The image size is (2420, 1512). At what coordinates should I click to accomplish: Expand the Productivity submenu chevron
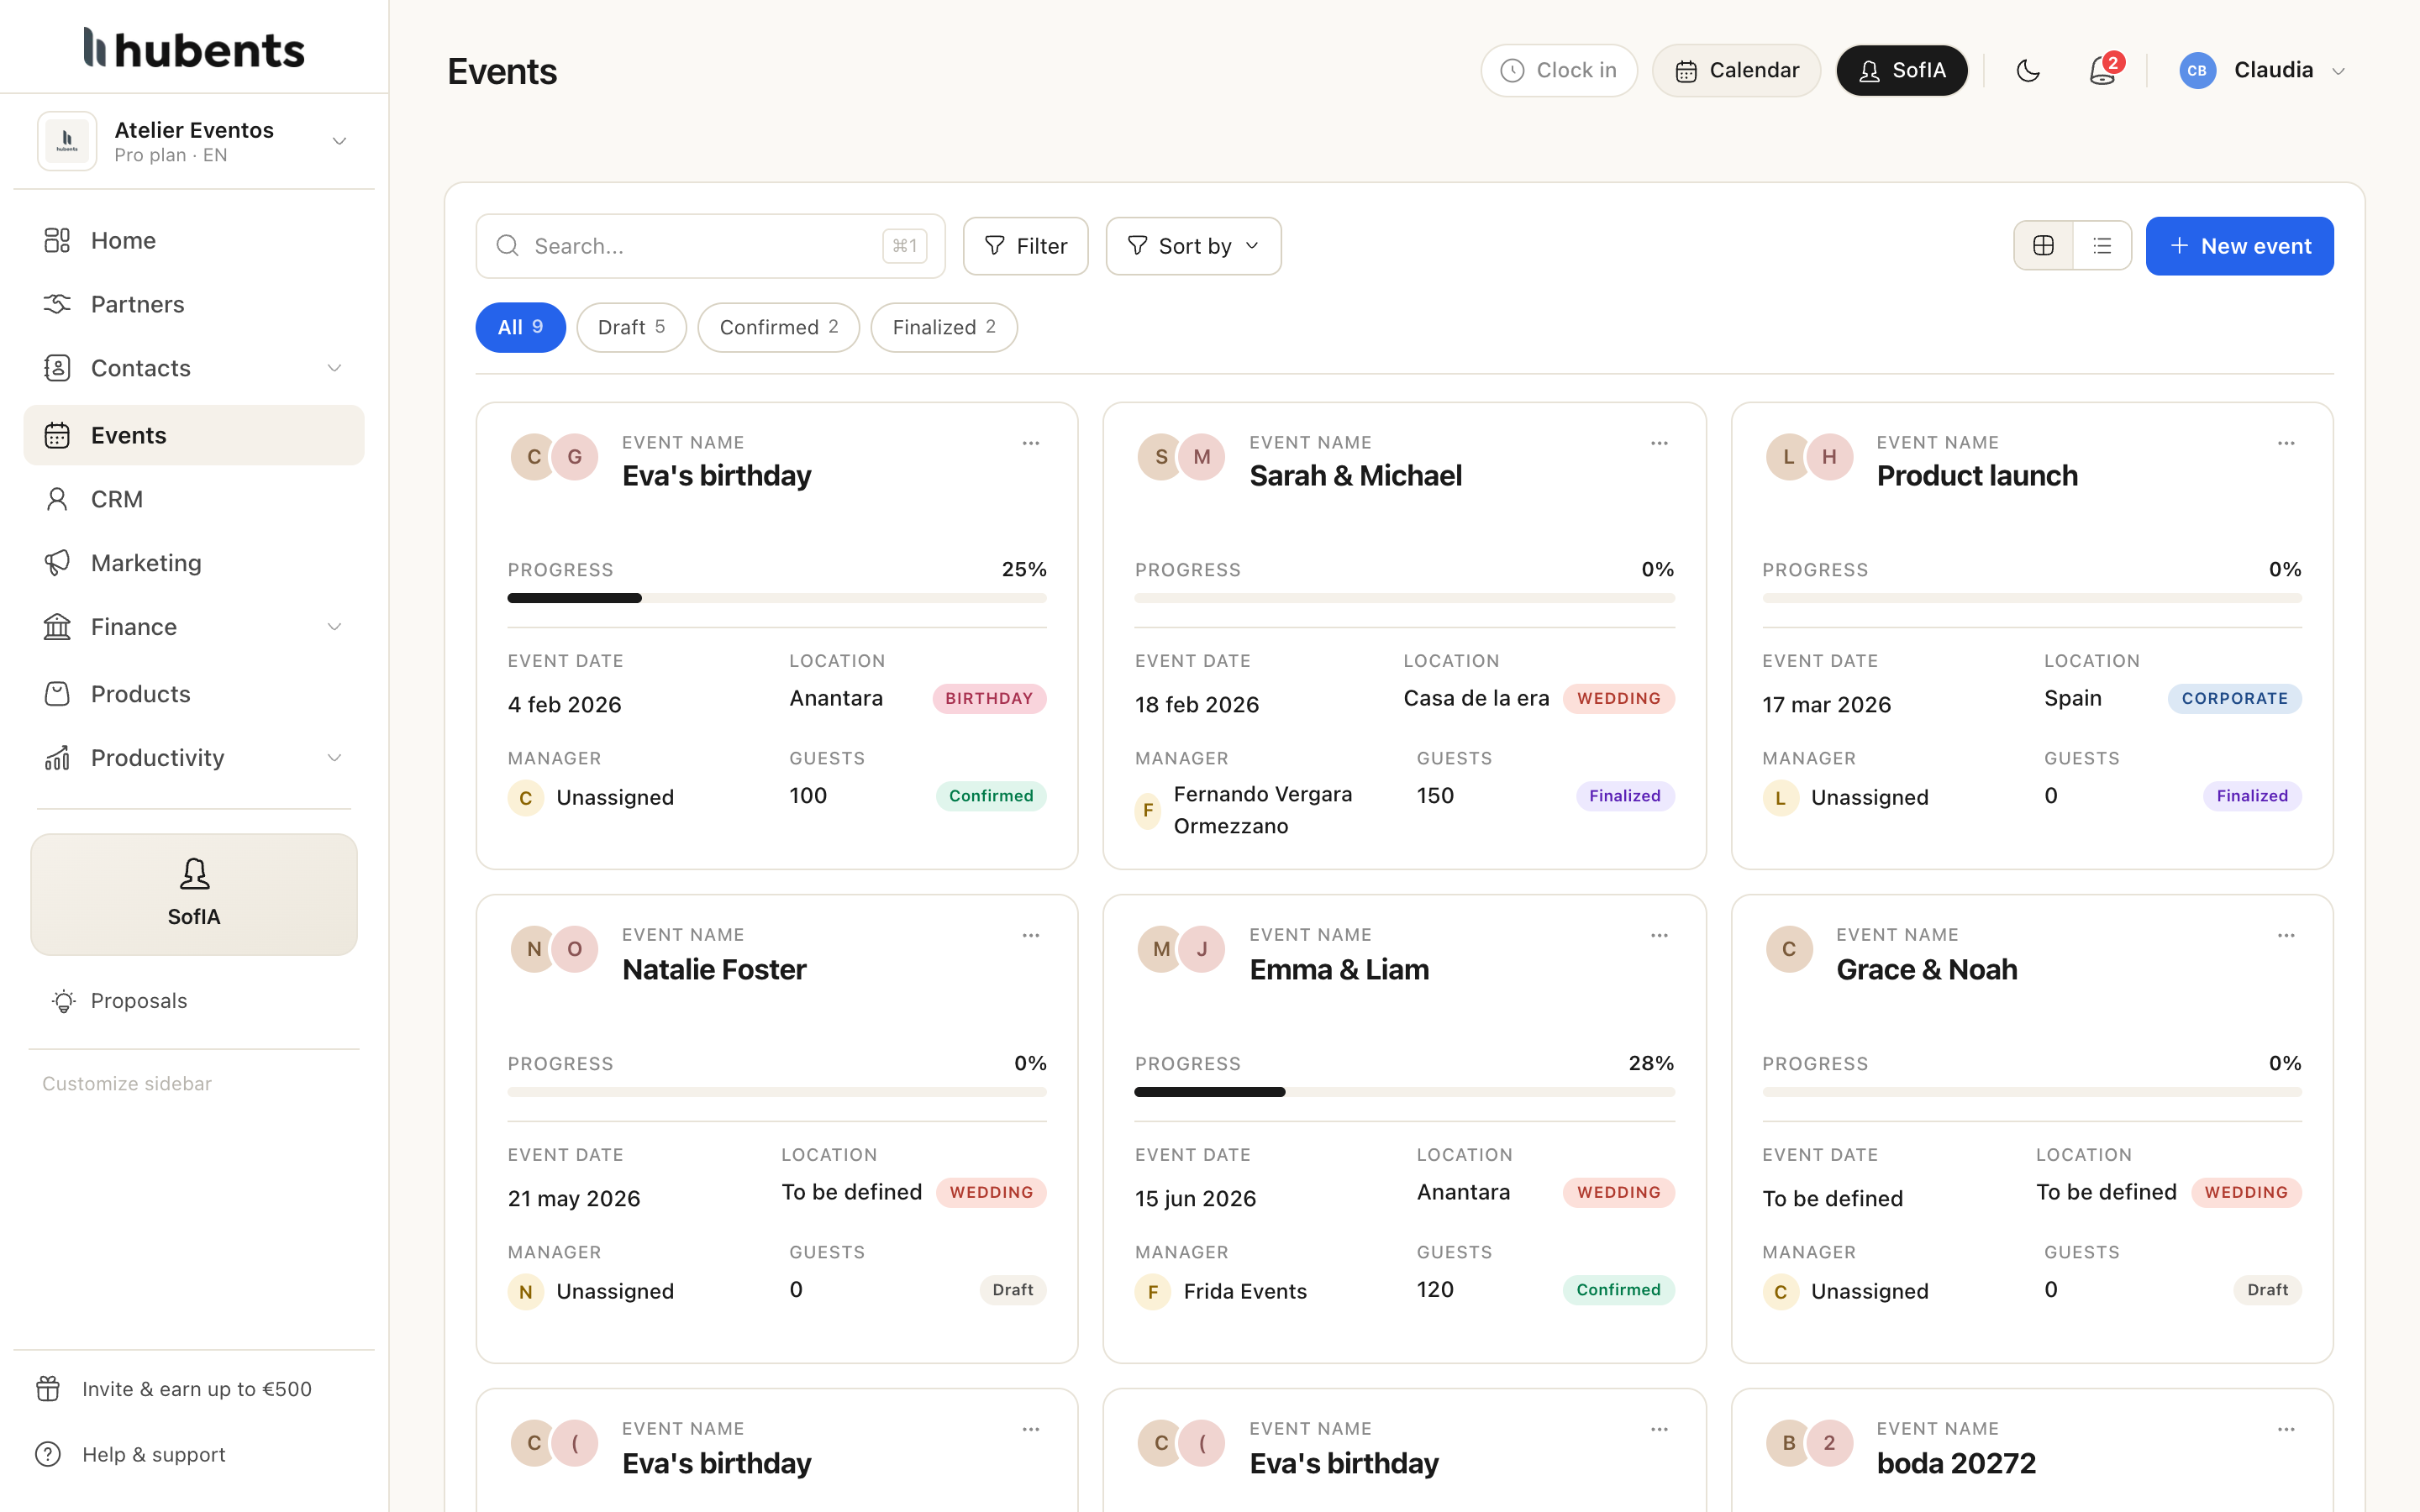click(334, 758)
